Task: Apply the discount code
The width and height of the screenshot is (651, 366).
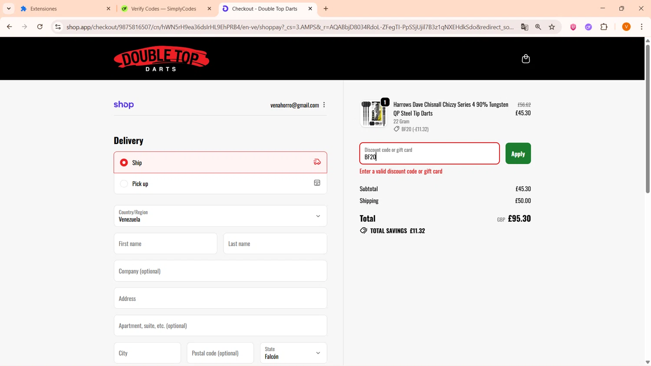Action: coord(518,154)
